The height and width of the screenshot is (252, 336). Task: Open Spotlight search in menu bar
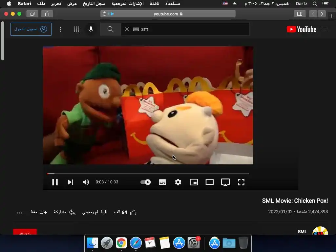(x=315, y=4)
